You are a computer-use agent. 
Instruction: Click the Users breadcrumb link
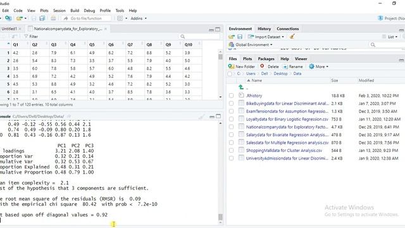[251, 73]
